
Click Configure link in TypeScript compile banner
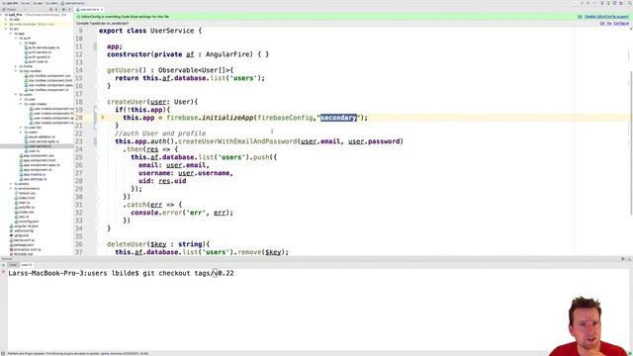[x=621, y=24]
